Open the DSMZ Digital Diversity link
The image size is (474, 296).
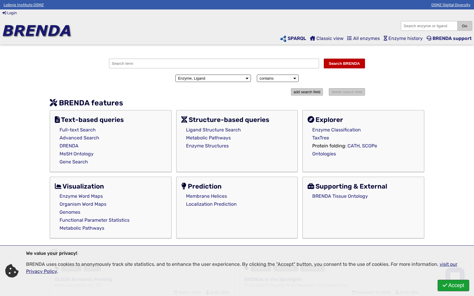coord(451,5)
